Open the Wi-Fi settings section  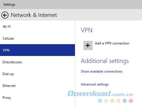pyautogui.click(x=37, y=27)
